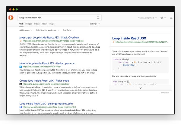The width and height of the screenshot is (181, 125).
Task: Open the golangprograms.com result title
Action: click(46, 104)
